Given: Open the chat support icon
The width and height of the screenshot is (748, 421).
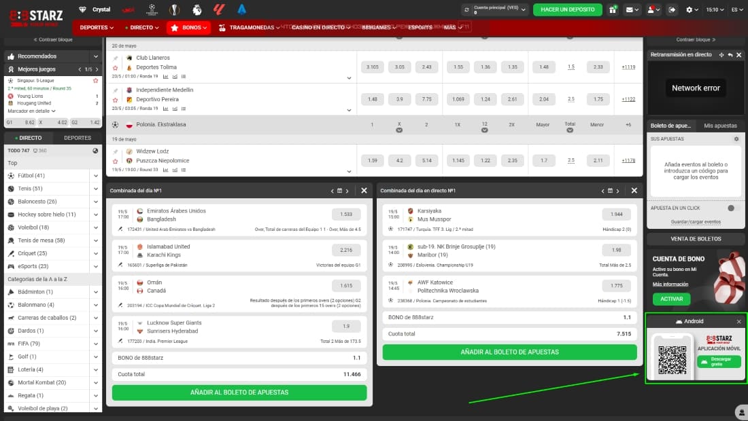Looking at the screenshot, I should pyautogui.click(x=741, y=412).
